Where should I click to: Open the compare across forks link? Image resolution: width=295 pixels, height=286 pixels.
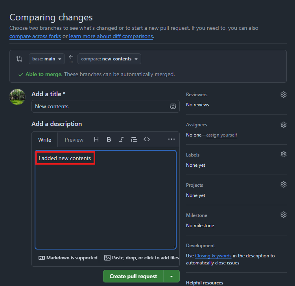[35, 36]
